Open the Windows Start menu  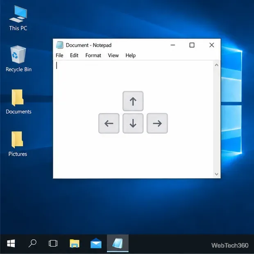(x=11, y=243)
